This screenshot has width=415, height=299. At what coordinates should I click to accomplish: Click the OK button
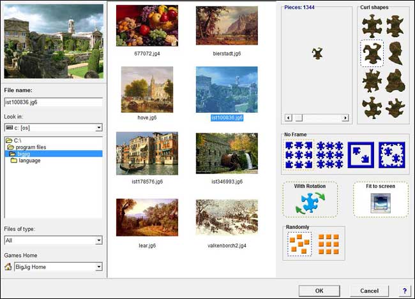pos(319,291)
